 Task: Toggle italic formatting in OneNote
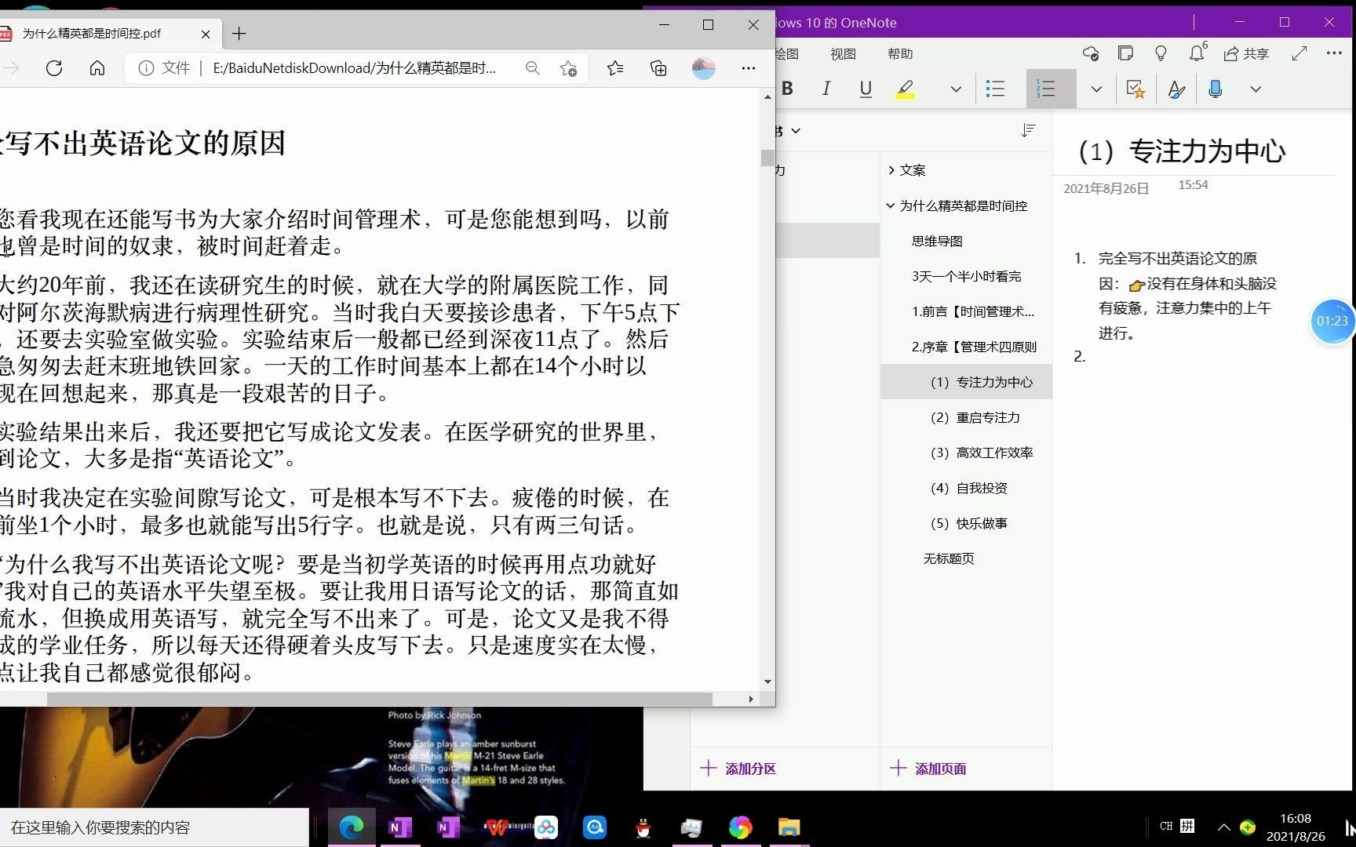pos(826,89)
